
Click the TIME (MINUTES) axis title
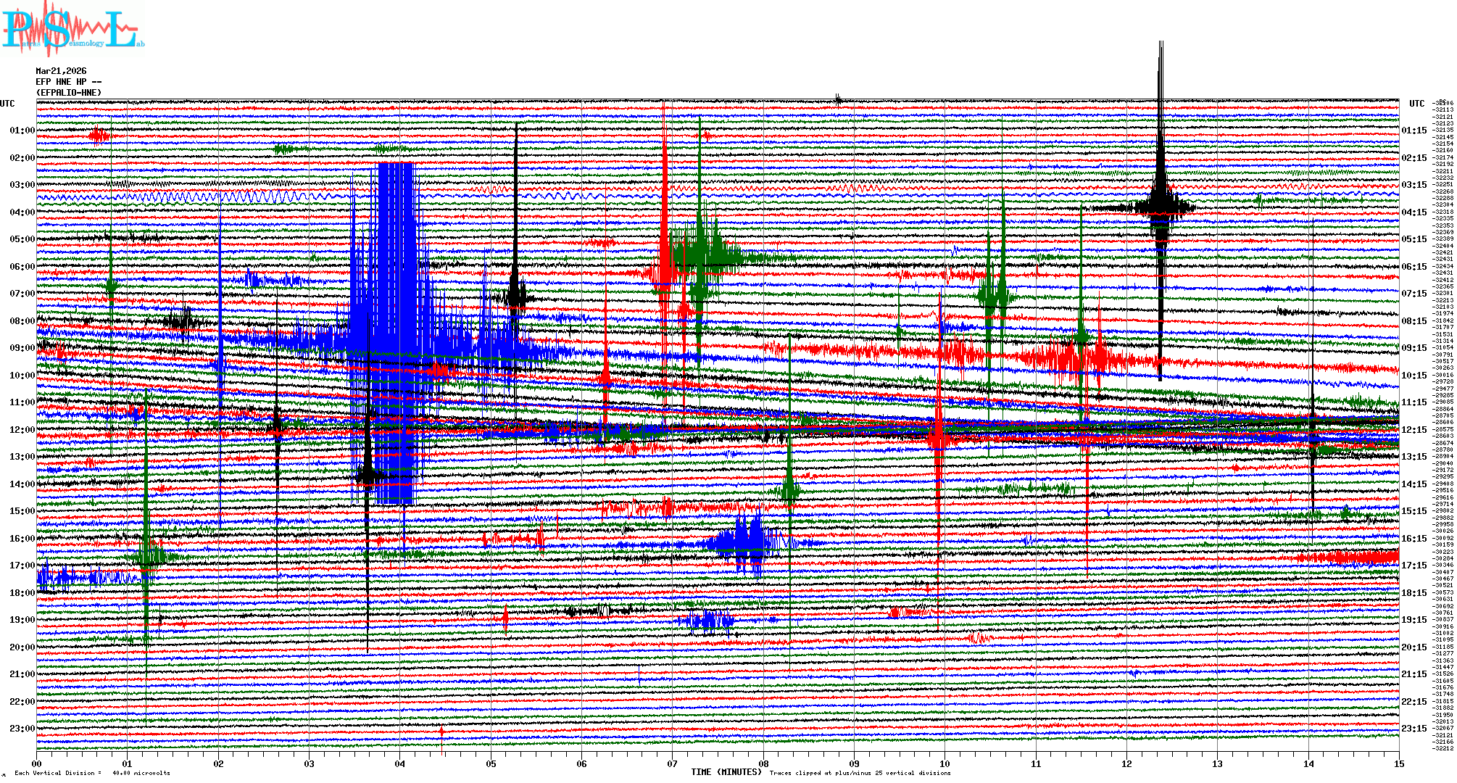726,772
